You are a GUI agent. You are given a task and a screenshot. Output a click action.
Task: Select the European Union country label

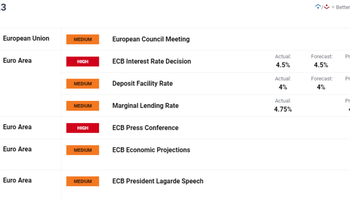pyautogui.click(x=26, y=38)
